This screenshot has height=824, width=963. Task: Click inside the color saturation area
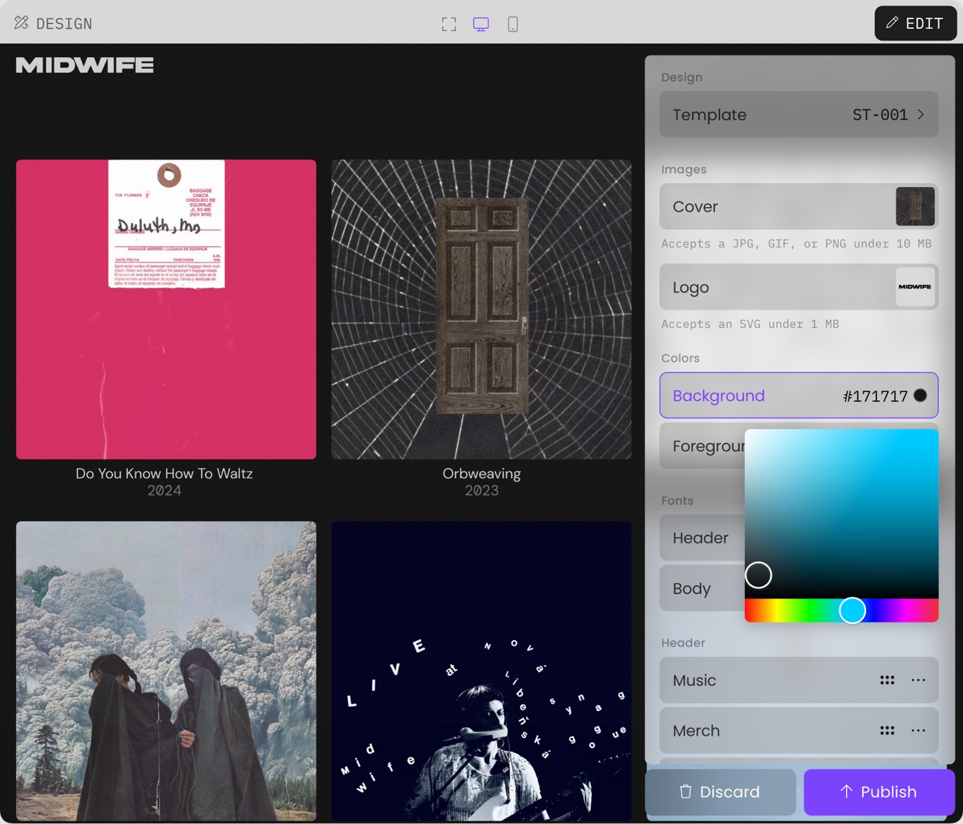pyautogui.click(x=841, y=514)
